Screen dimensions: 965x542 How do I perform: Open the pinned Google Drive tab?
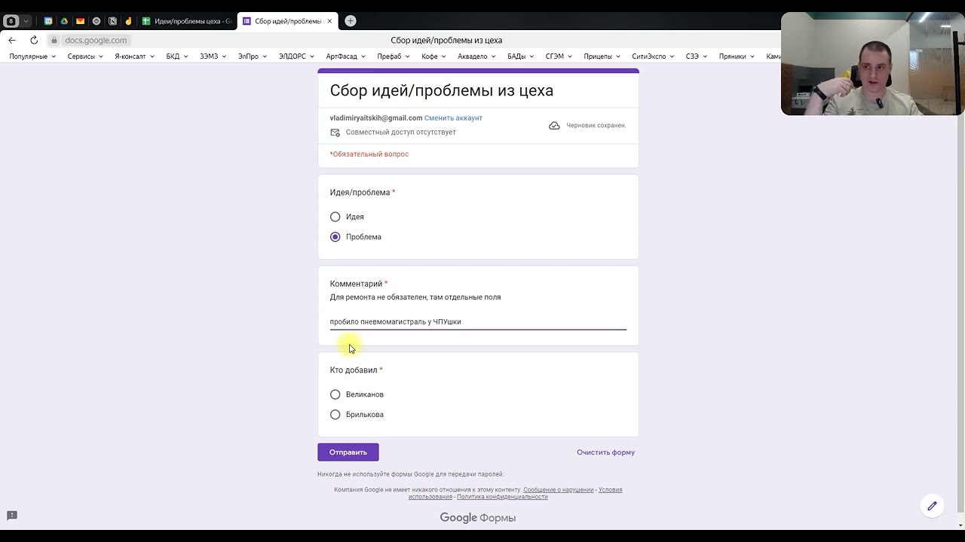[x=64, y=21]
